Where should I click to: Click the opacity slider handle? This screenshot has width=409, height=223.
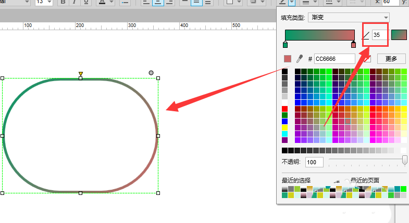click(x=404, y=160)
